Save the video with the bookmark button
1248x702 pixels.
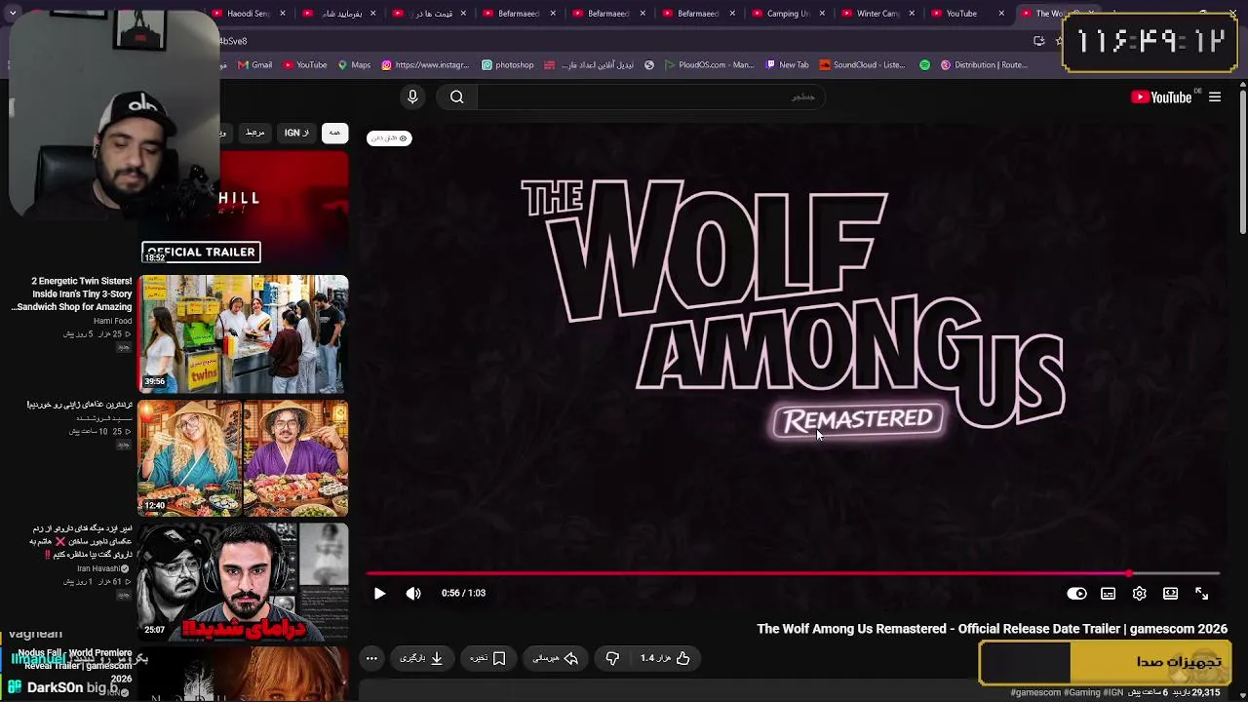pos(487,658)
